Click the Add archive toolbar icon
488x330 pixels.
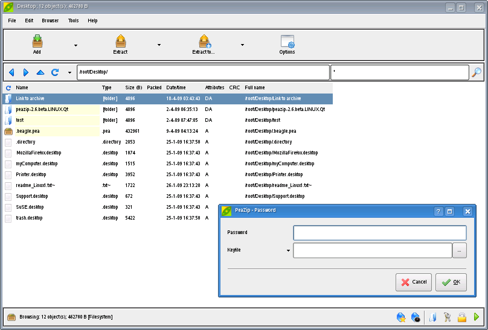coord(37,42)
